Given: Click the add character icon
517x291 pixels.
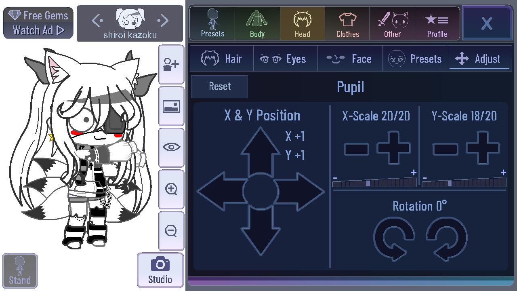Looking at the screenshot, I should [171, 64].
